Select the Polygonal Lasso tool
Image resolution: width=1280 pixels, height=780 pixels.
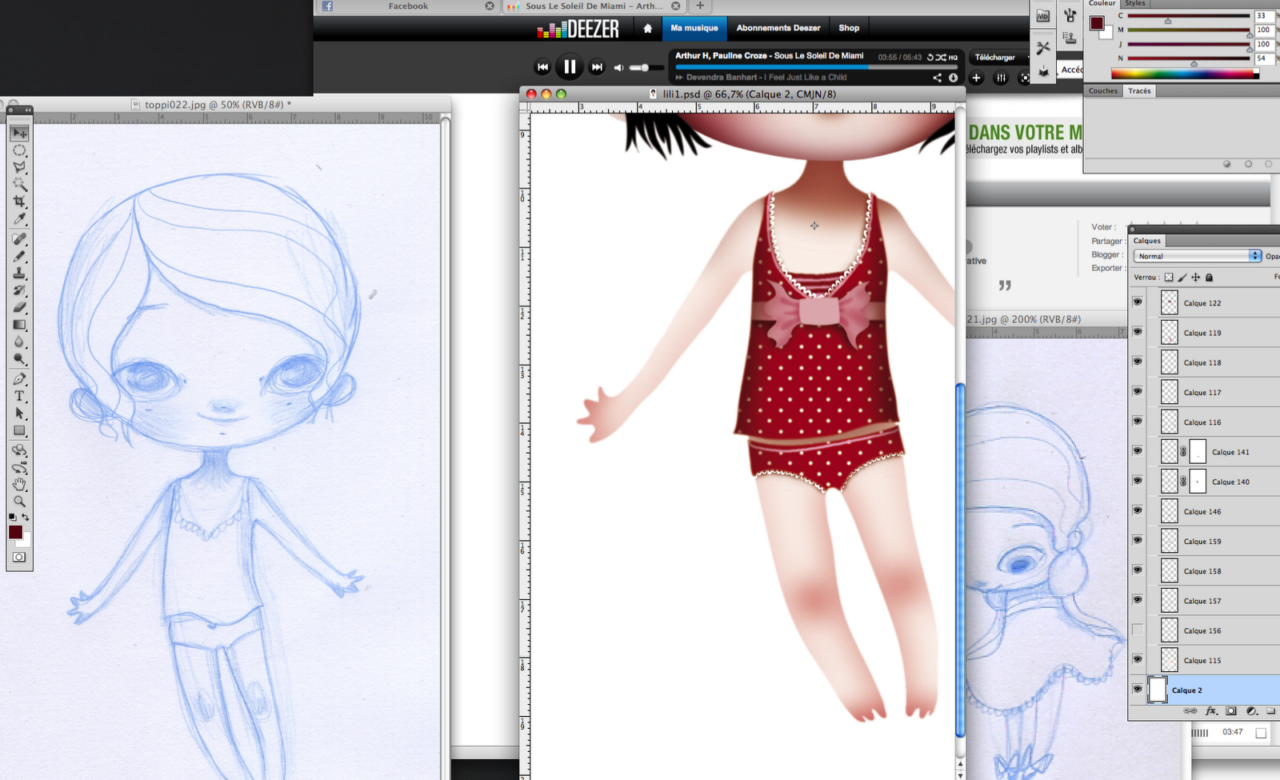pos(20,167)
